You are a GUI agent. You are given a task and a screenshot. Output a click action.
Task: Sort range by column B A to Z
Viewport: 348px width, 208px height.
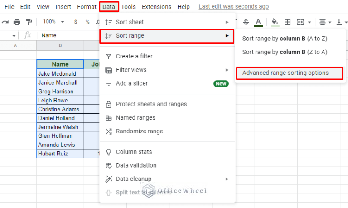coord(290,39)
